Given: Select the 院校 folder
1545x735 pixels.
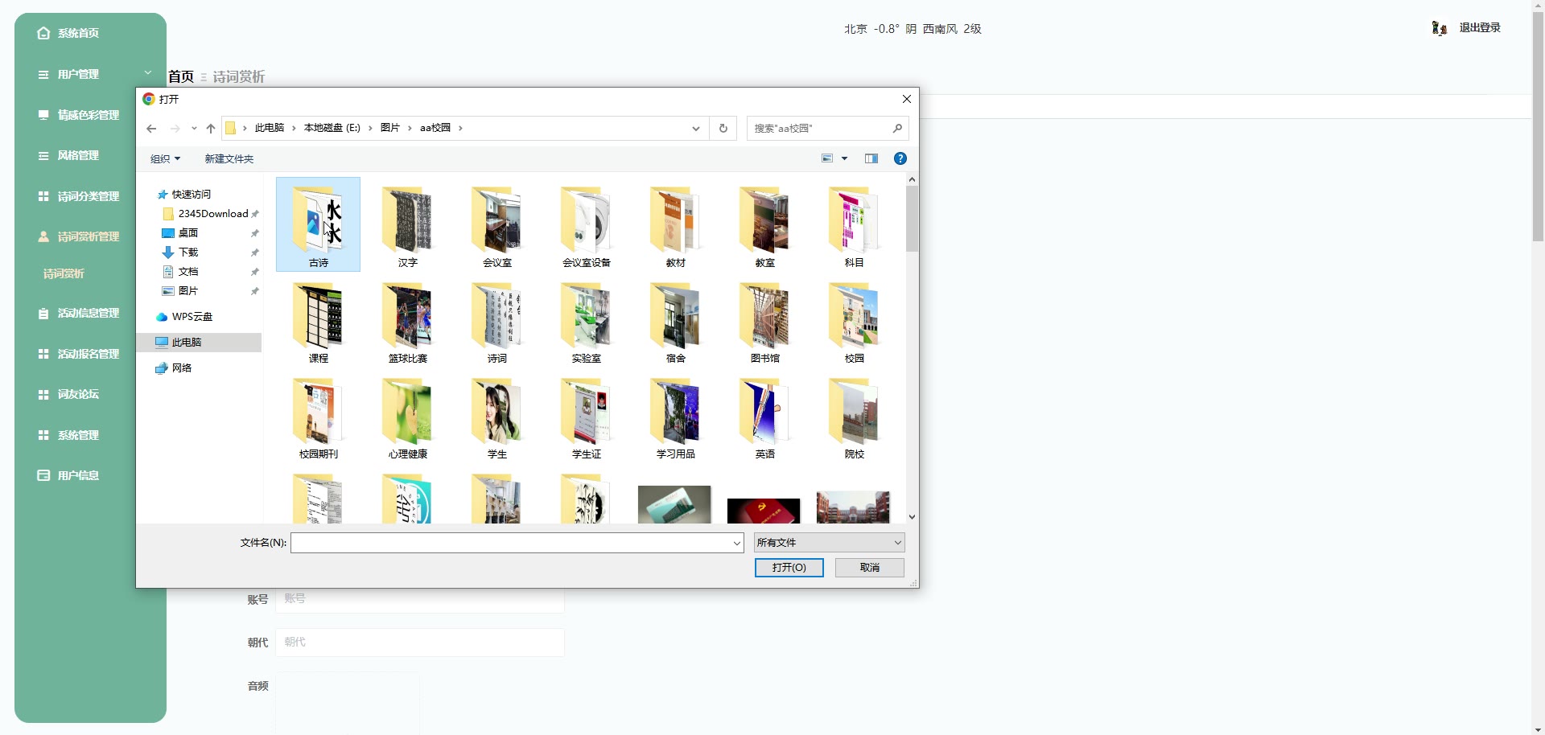Looking at the screenshot, I should coord(854,416).
